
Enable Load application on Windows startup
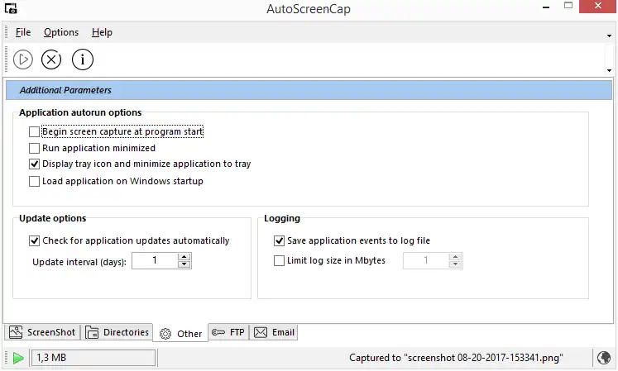34,181
